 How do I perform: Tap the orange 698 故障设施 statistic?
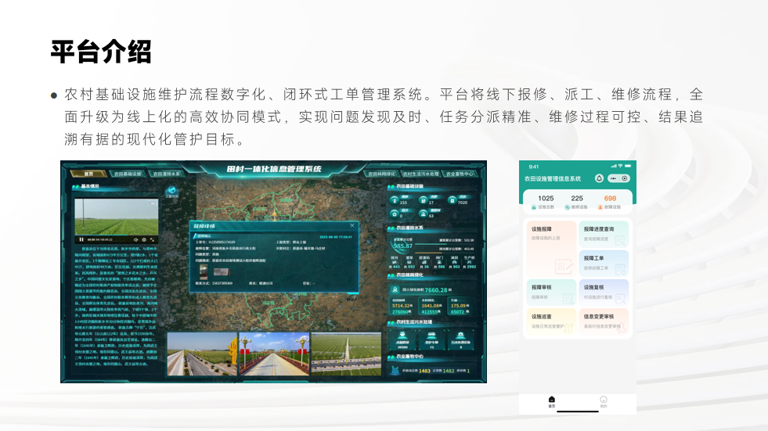[610, 202]
